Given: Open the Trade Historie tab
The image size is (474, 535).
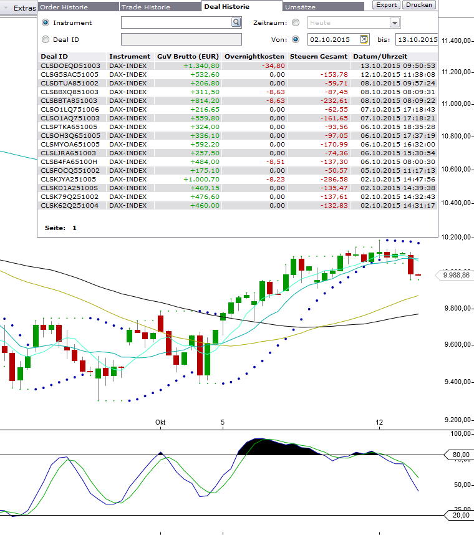Looking at the screenshot, I should coord(160,7).
